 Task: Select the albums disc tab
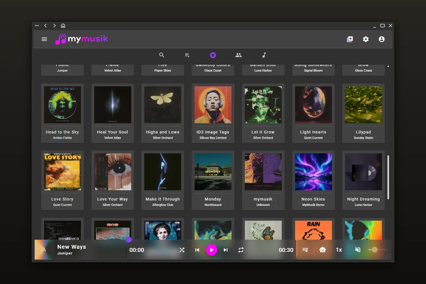(213, 55)
